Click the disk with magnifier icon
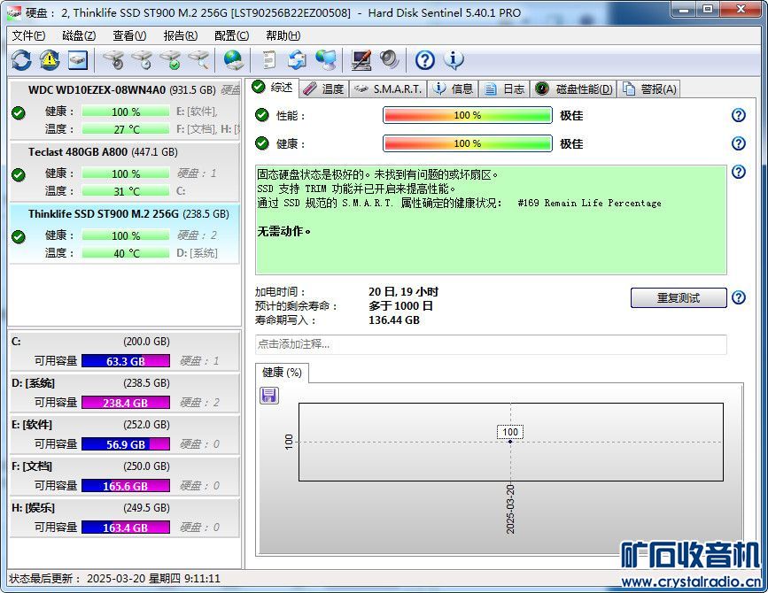This screenshot has width=768, height=593. coord(198,61)
